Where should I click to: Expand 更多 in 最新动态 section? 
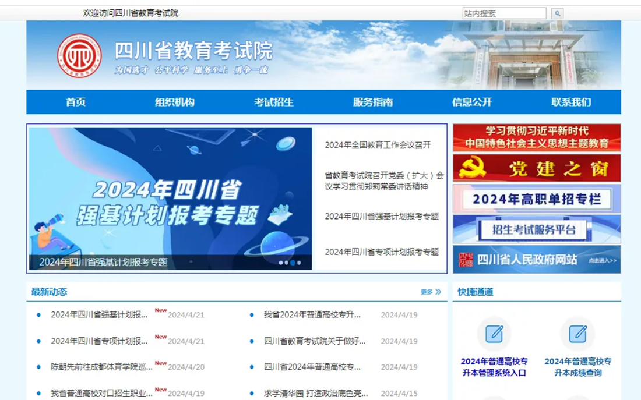coord(431,292)
